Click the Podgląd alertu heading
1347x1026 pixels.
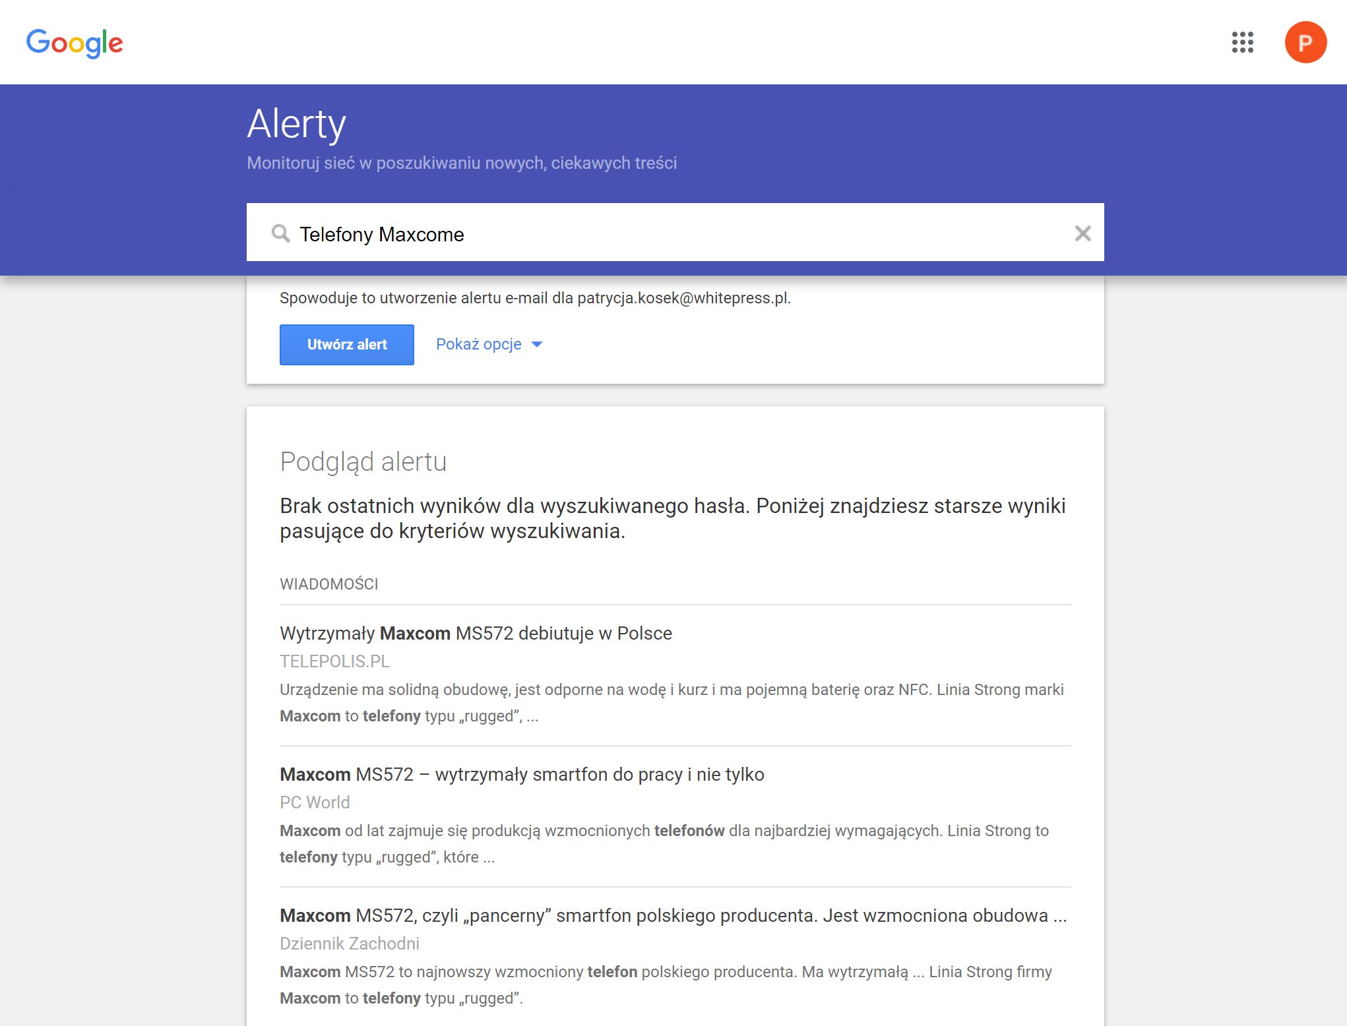coord(363,462)
